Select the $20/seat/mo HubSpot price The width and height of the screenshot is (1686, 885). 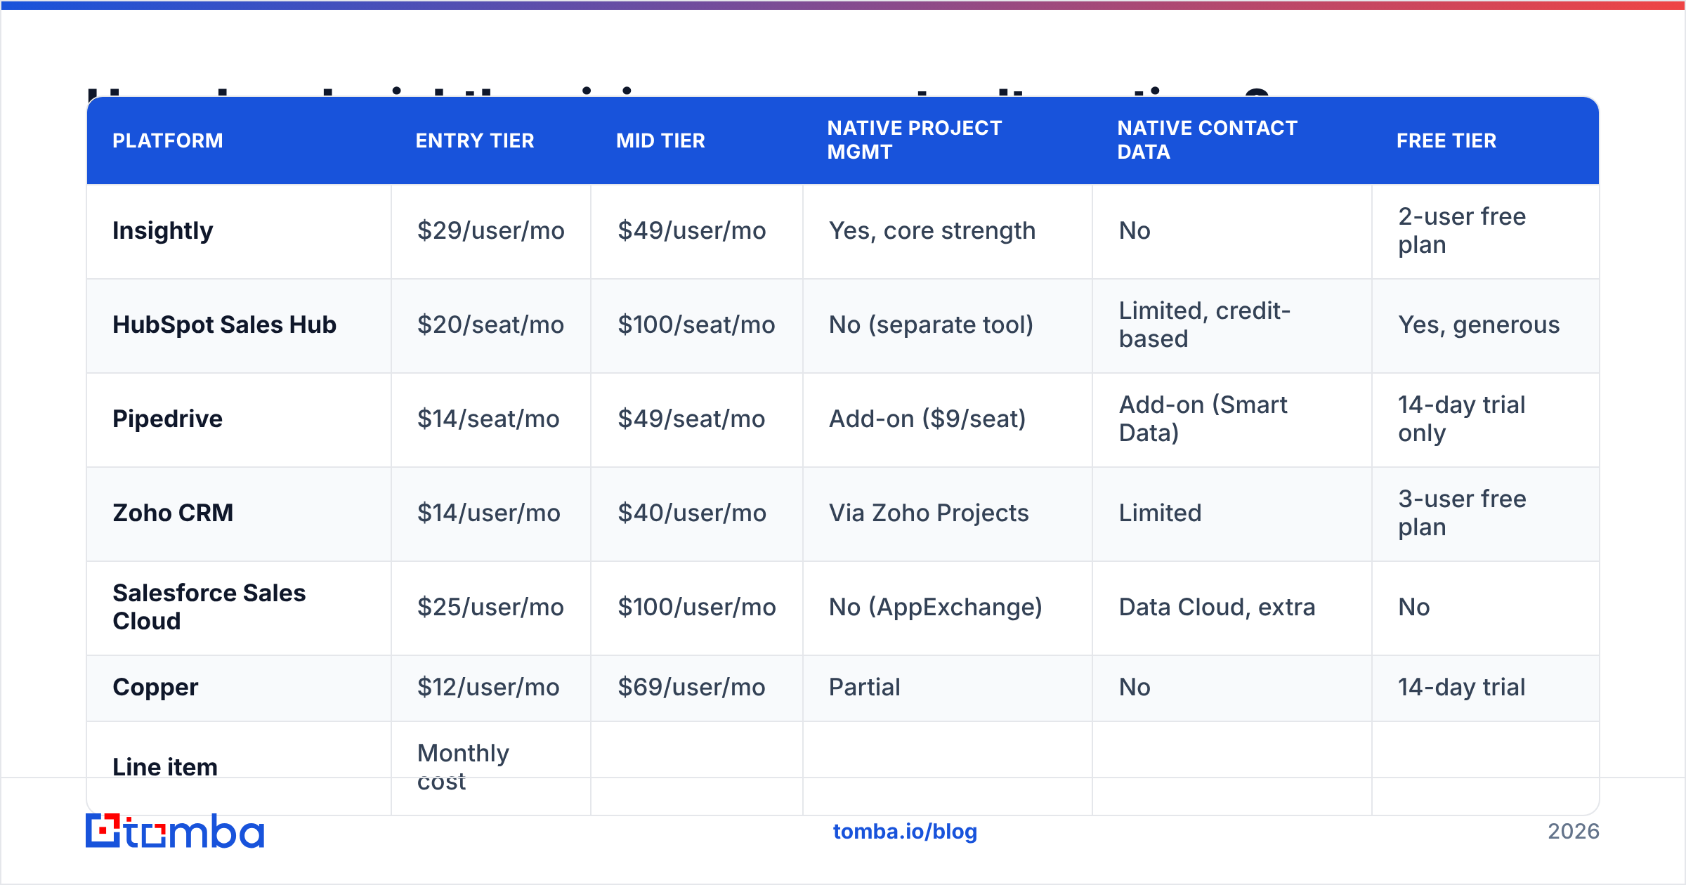tap(490, 324)
